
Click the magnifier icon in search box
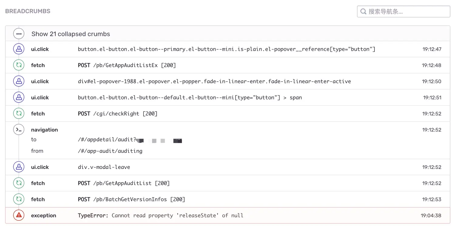pyautogui.click(x=363, y=12)
